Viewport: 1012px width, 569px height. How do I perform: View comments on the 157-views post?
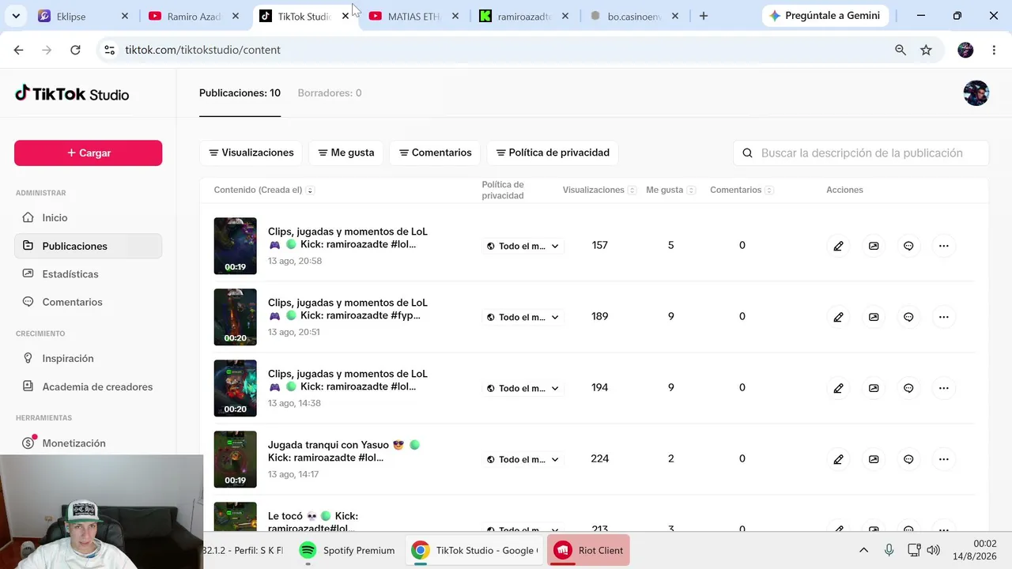coord(908,246)
